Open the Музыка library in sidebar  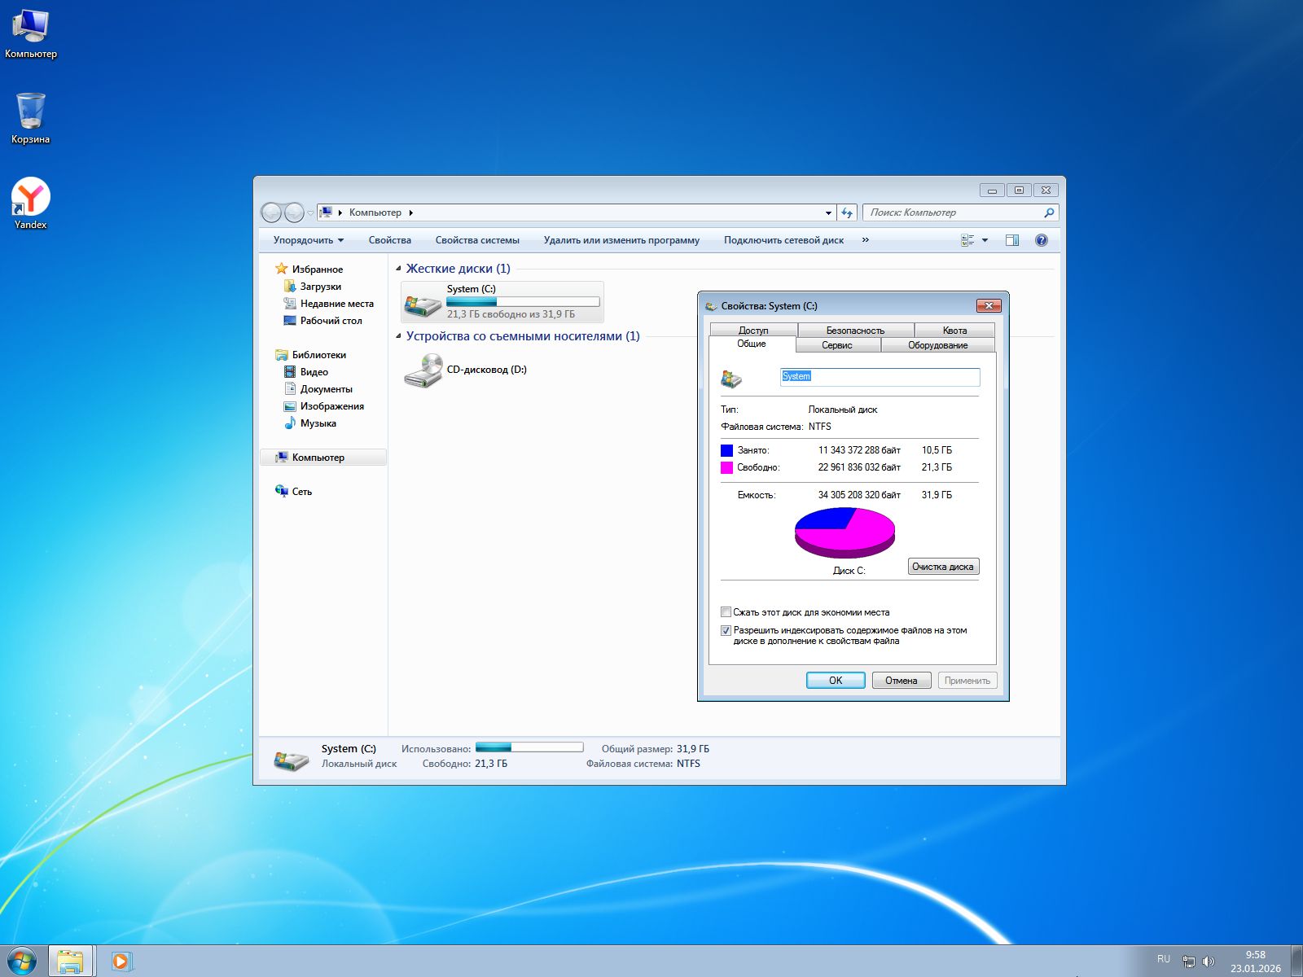point(318,423)
